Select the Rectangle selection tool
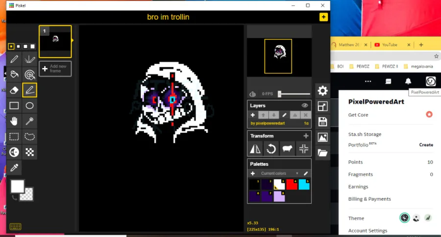Screen dimensions: 441x237 (x=14, y=137)
